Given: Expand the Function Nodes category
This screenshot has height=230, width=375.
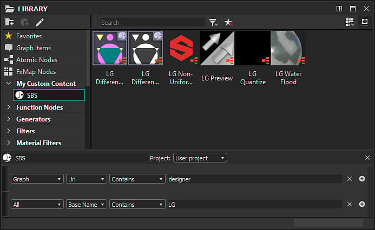Looking at the screenshot, I should [9, 107].
